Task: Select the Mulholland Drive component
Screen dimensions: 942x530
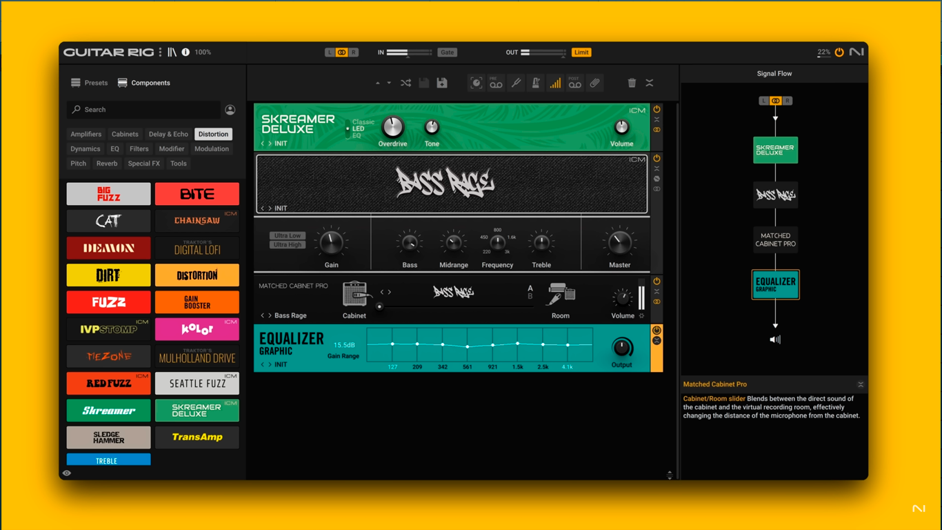Action: 197,357
